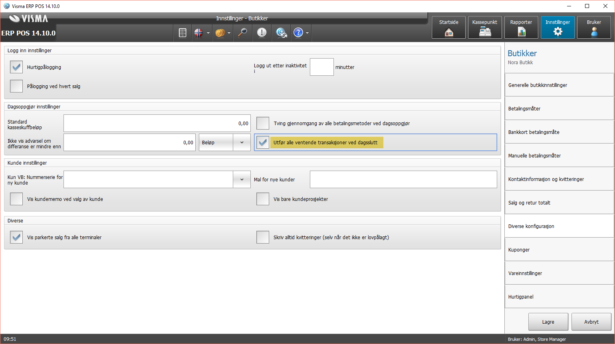Click the synchronize refresh globe icon

tap(282, 33)
